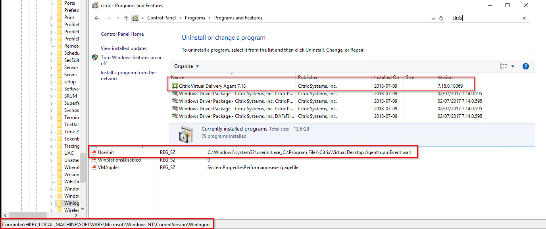The height and width of the screenshot is (229, 546).
Task: Open the view options dropdown arrow
Action: point(513,66)
